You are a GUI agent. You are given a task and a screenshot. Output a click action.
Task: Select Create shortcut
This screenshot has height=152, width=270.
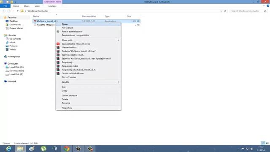click(x=88, y=95)
